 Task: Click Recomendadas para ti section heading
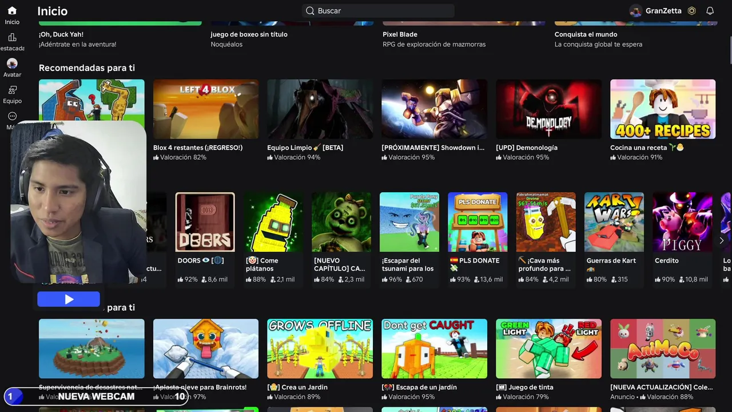pyautogui.click(x=87, y=68)
